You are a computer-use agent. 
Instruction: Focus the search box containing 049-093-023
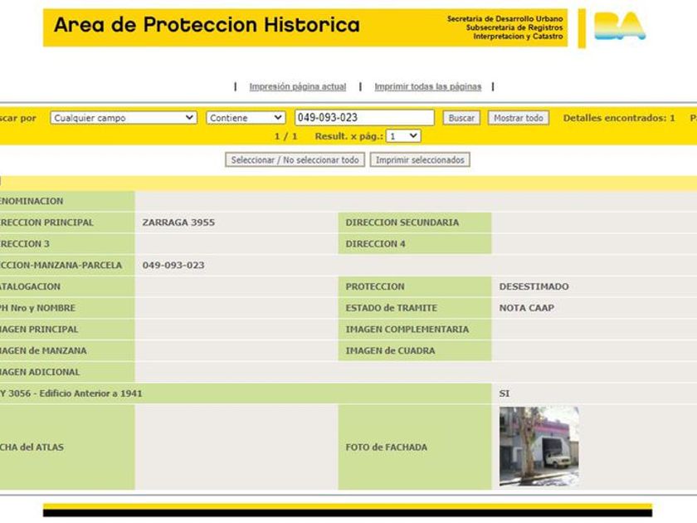tap(363, 118)
